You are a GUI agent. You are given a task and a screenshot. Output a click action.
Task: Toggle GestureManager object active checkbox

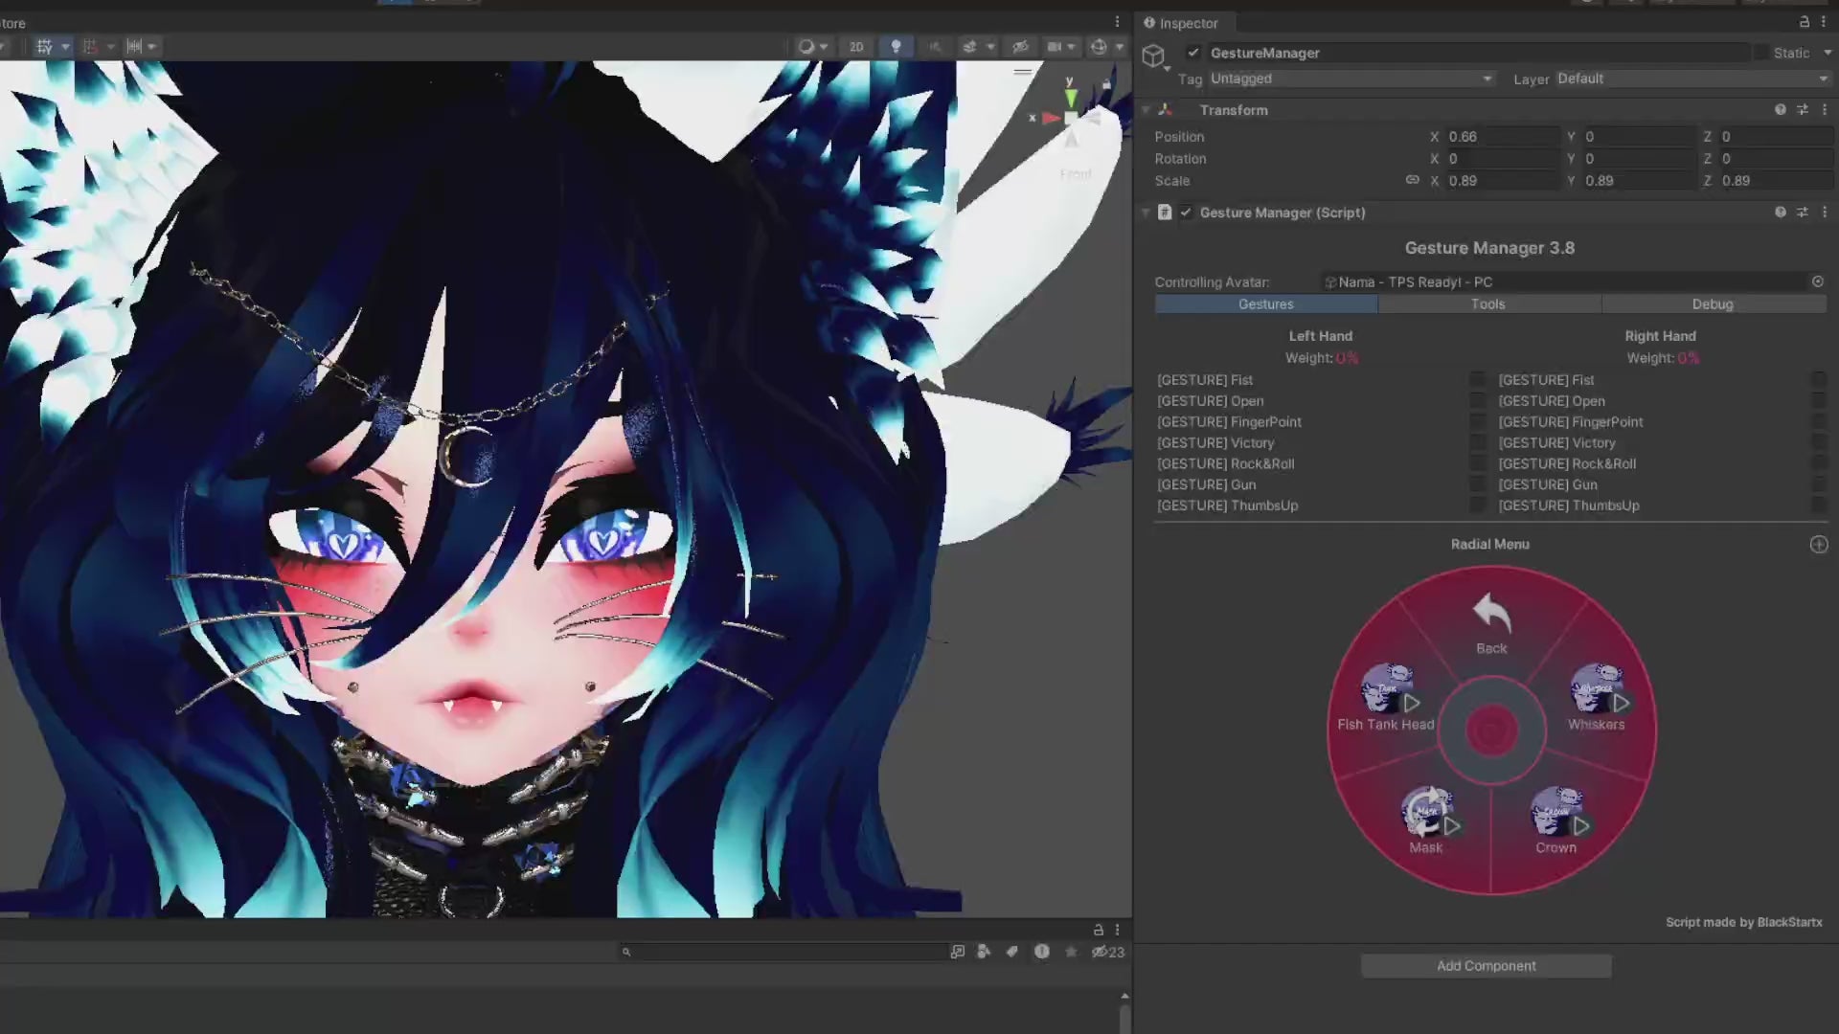(1193, 53)
